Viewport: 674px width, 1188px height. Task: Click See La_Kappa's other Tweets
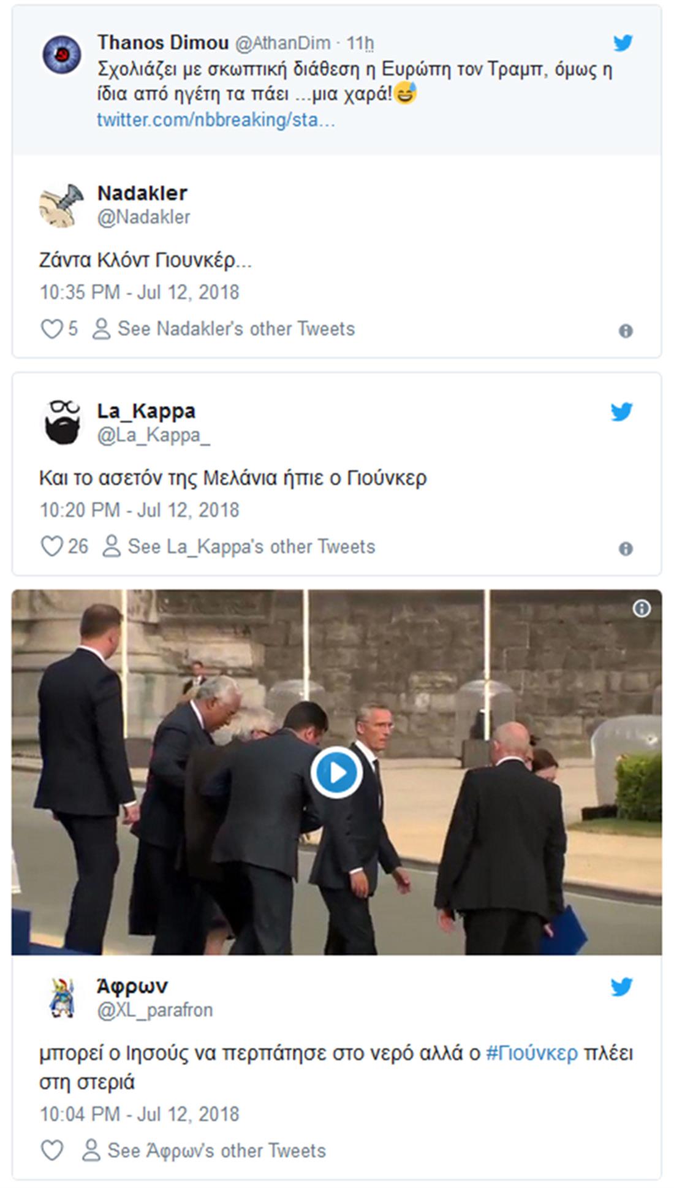251,547
